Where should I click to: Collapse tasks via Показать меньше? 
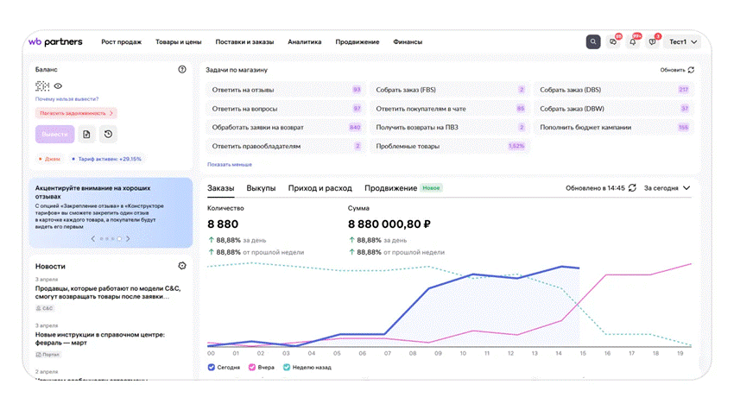click(x=230, y=164)
